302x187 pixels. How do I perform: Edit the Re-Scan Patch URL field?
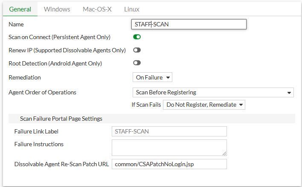169,164
